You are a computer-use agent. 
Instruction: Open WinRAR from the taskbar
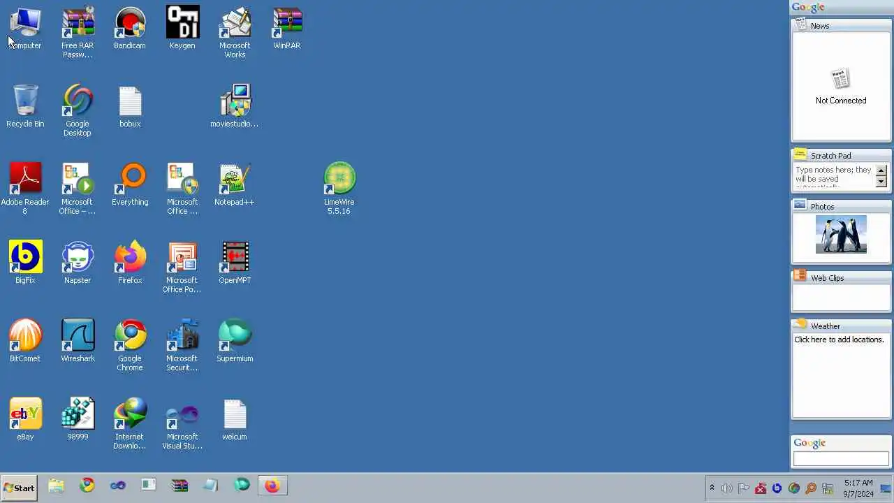(179, 486)
